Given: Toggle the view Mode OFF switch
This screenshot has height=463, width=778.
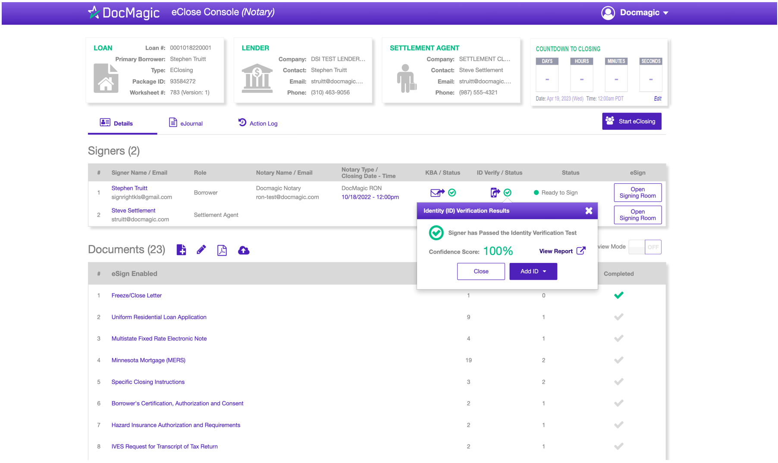Looking at the screenshot, I should (645, 247).
